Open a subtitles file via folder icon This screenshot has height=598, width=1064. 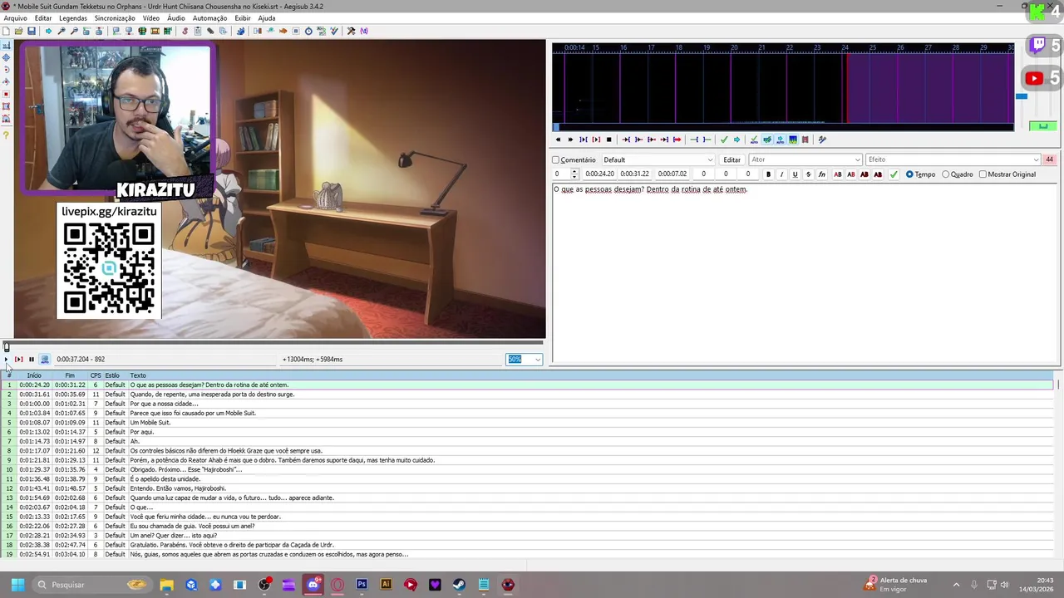pyautogui.click(x=18, y=31)
